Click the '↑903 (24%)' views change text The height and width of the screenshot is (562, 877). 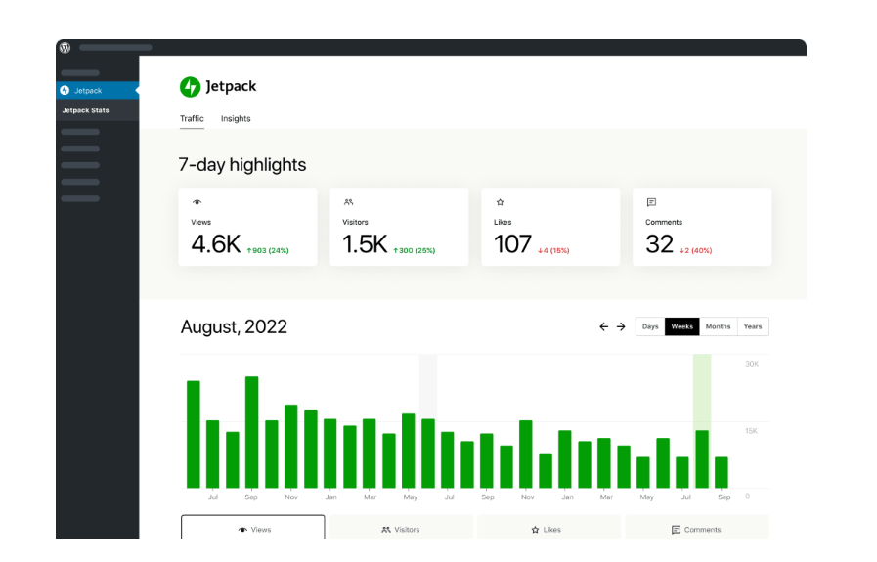point(268,250)
